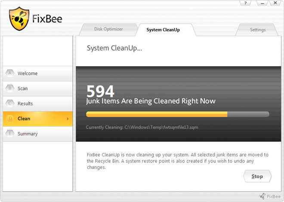284x202 pixels.
Task: Switch to the Disk Optimizer tab
Action: [x=108, y=29]
